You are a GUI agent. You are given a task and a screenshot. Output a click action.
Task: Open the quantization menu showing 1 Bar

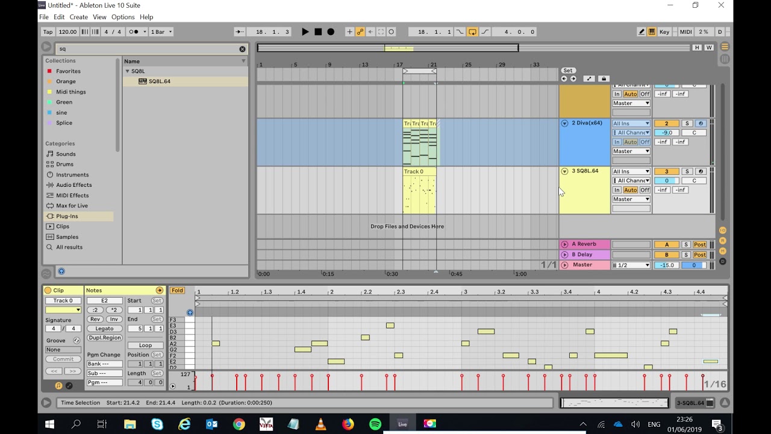(x=161, y=32)
